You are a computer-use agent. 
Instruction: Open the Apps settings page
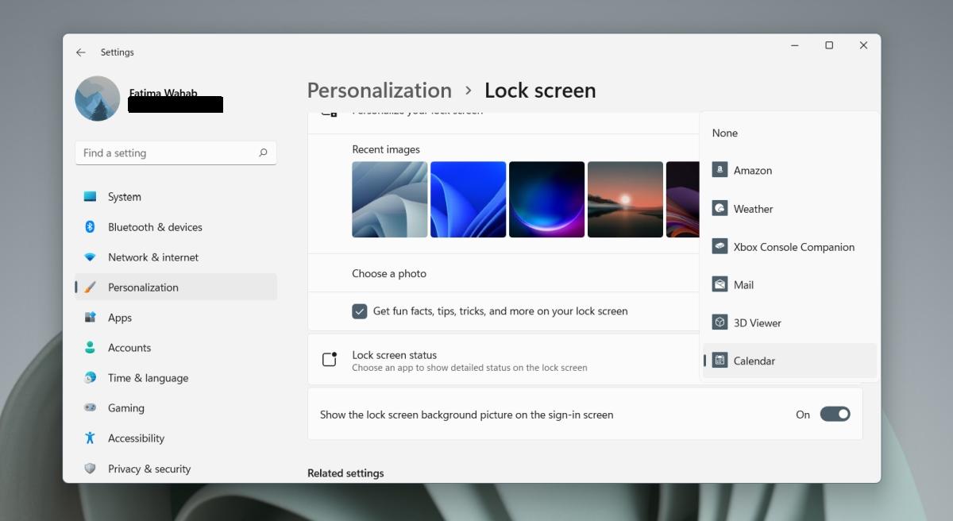(x=176, y=318)
